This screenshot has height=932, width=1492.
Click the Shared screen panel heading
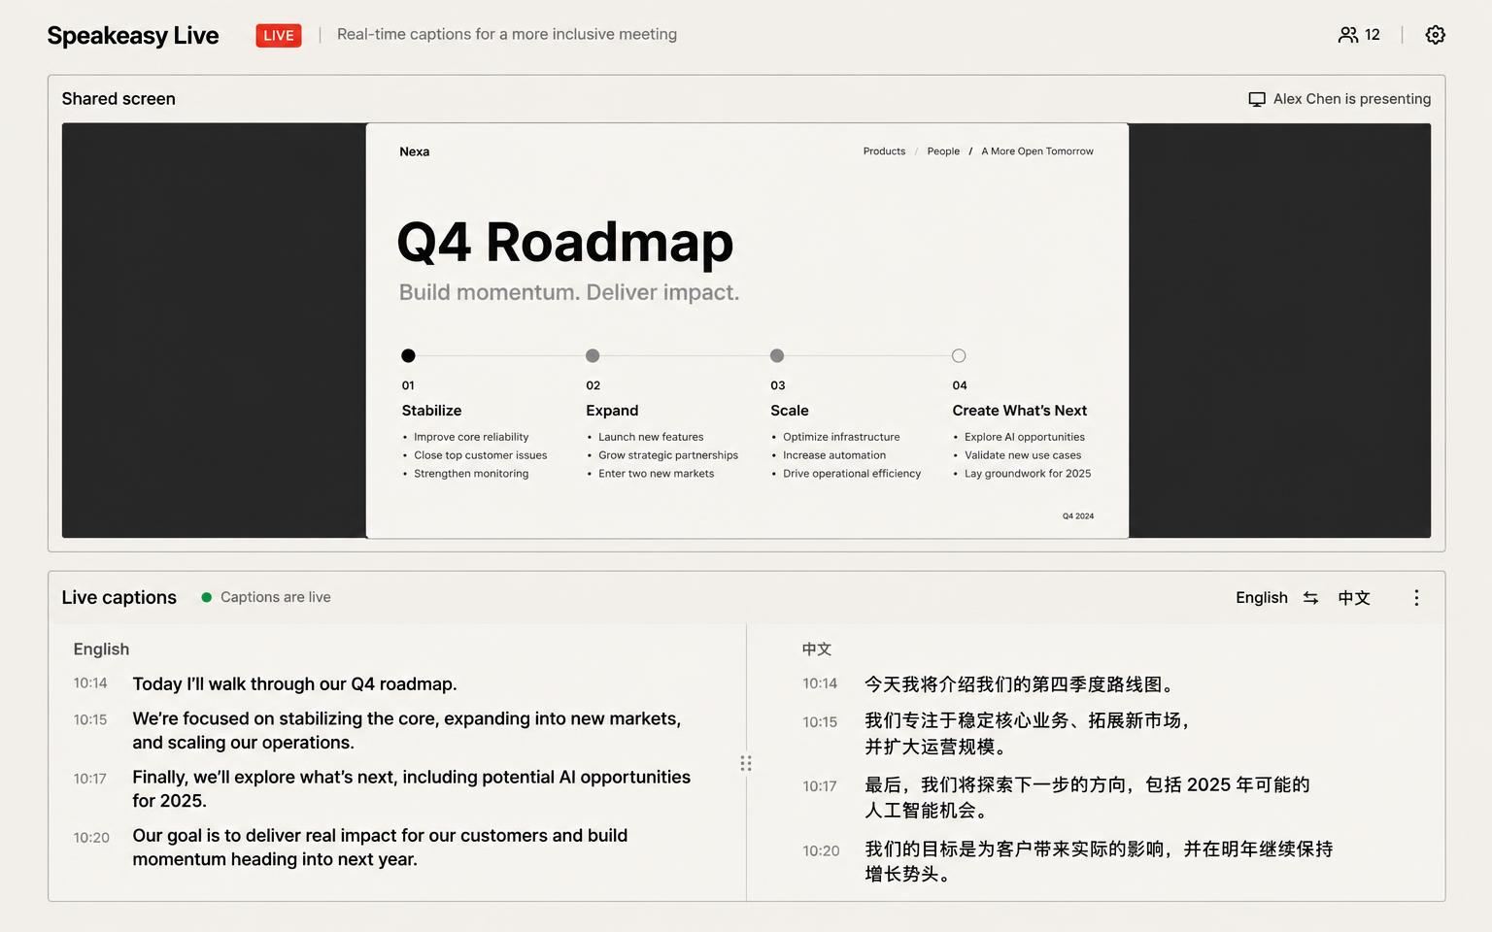coord(119,99)
